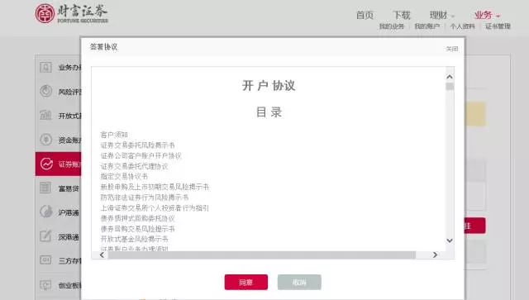529x300 pixels.
Task: Go to 我的业务 sub-menu
Action: 391,26
